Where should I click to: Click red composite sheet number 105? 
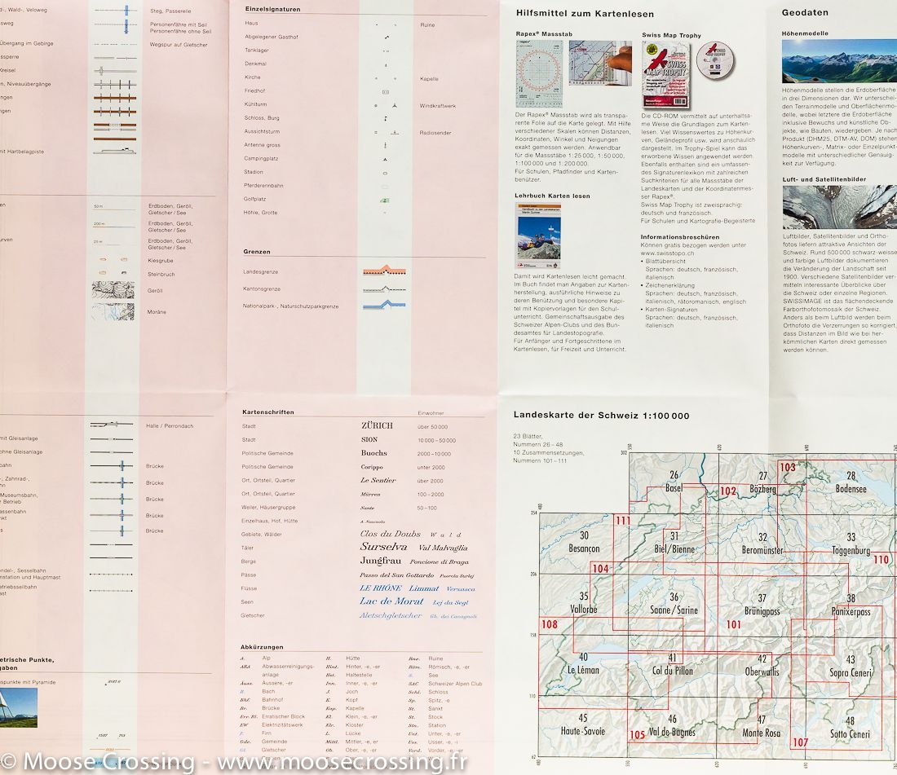coord(637,735)
